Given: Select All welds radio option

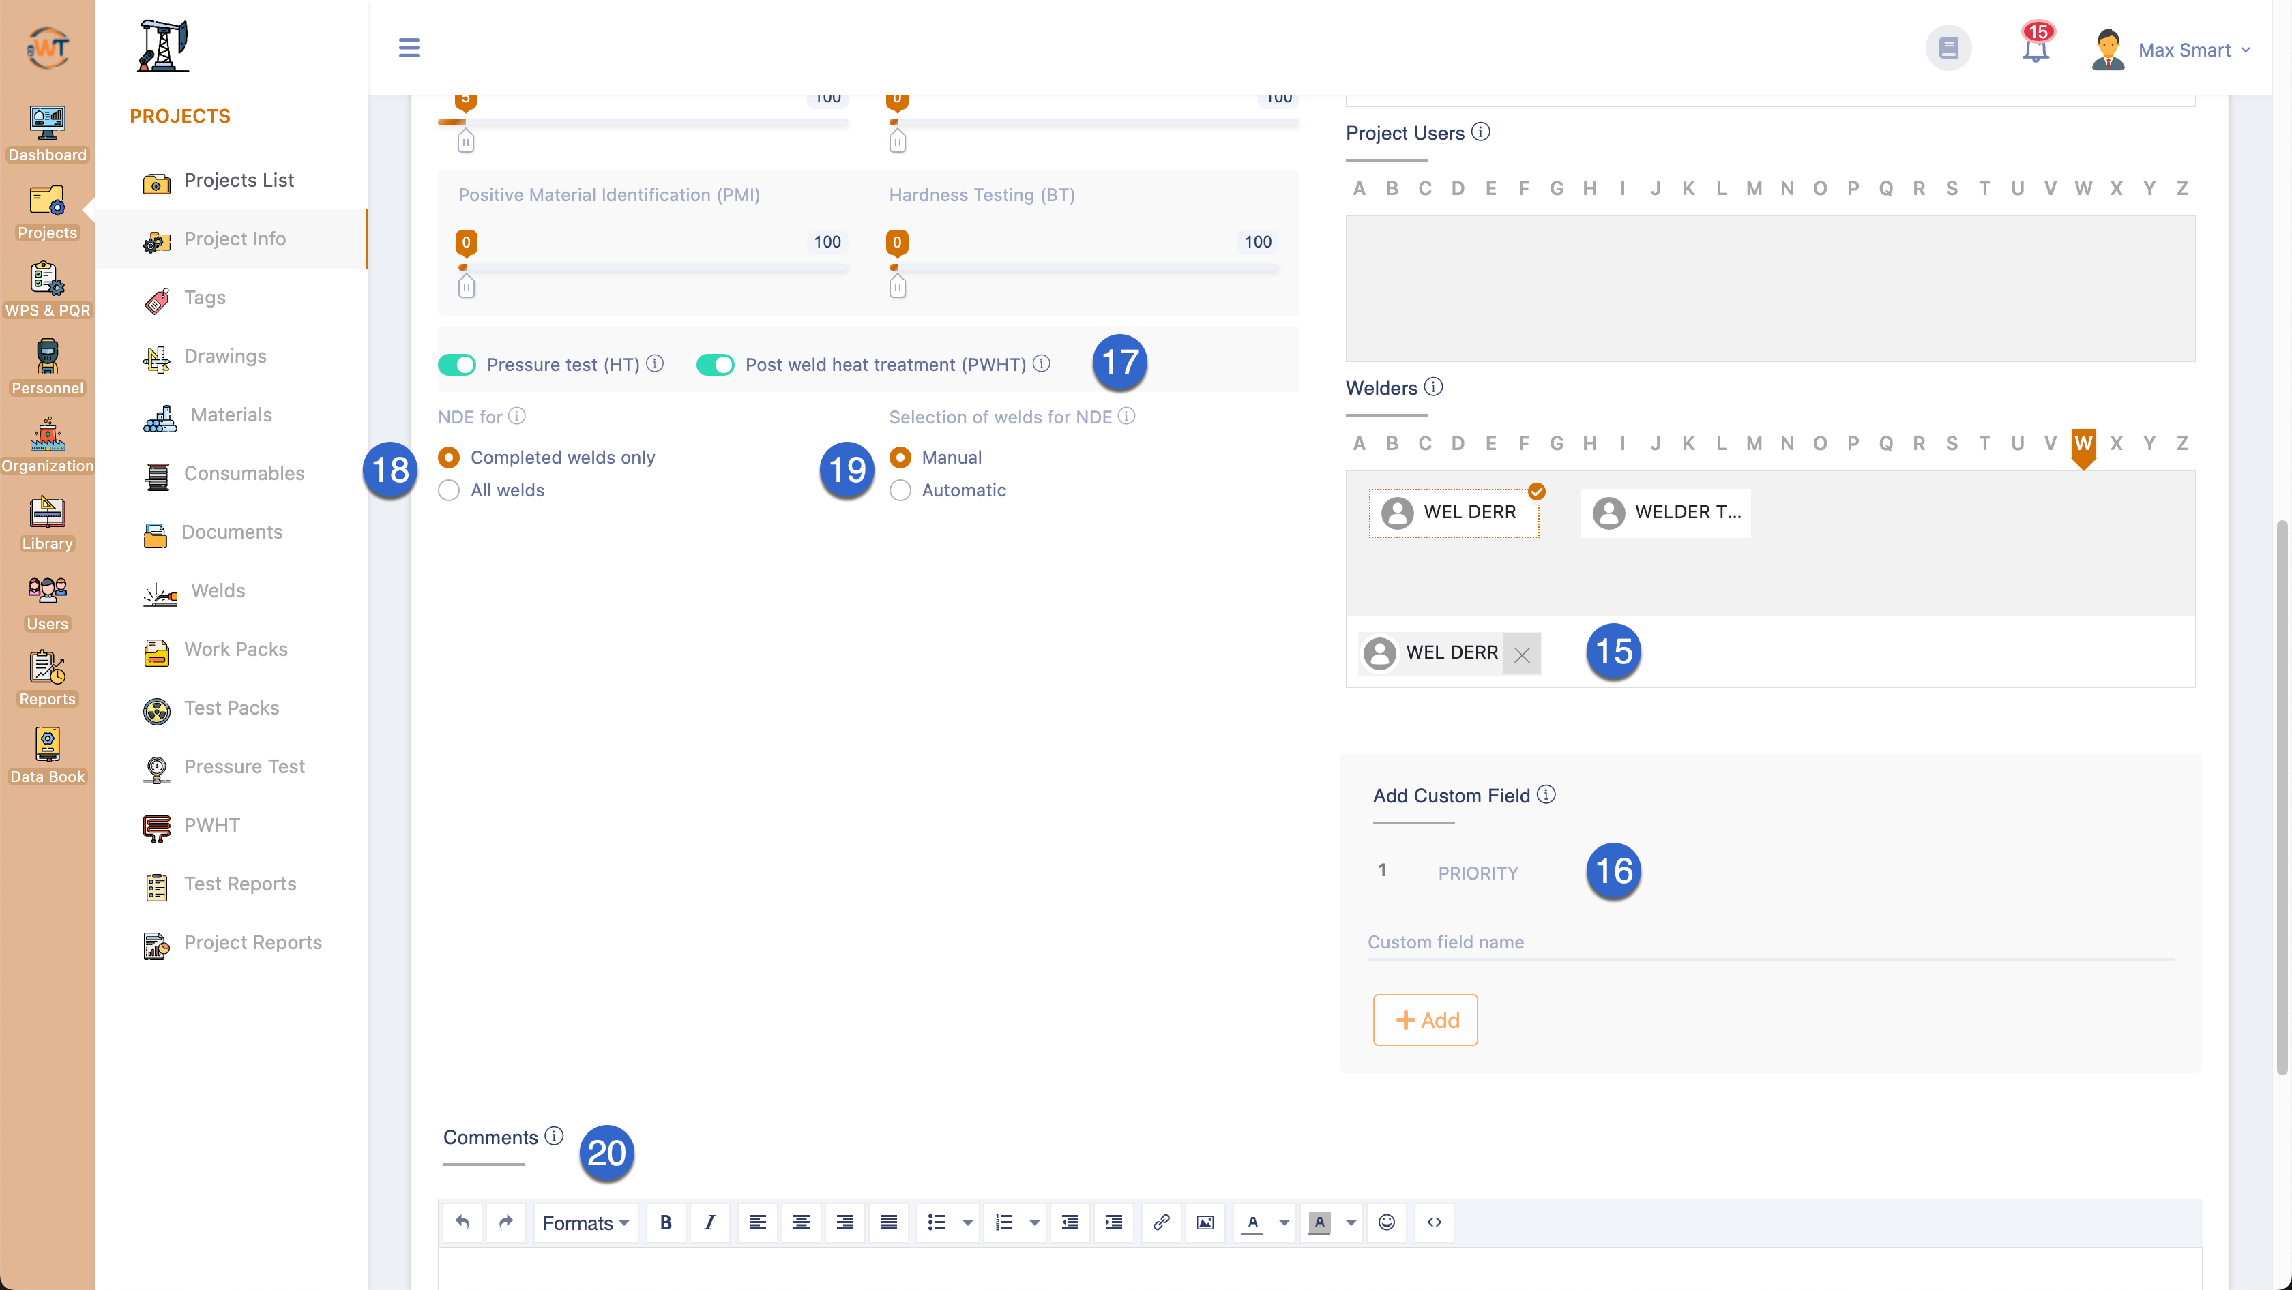Looking at the screenshot, I should pos(448,490).
